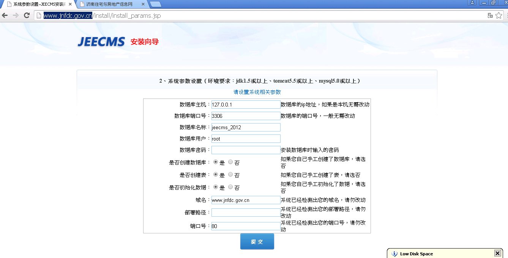Viewport: 508px width, 258px height.
Task: Focus the 域名 field with www.jnfdc.gov.cn
Action: point(246,200)
